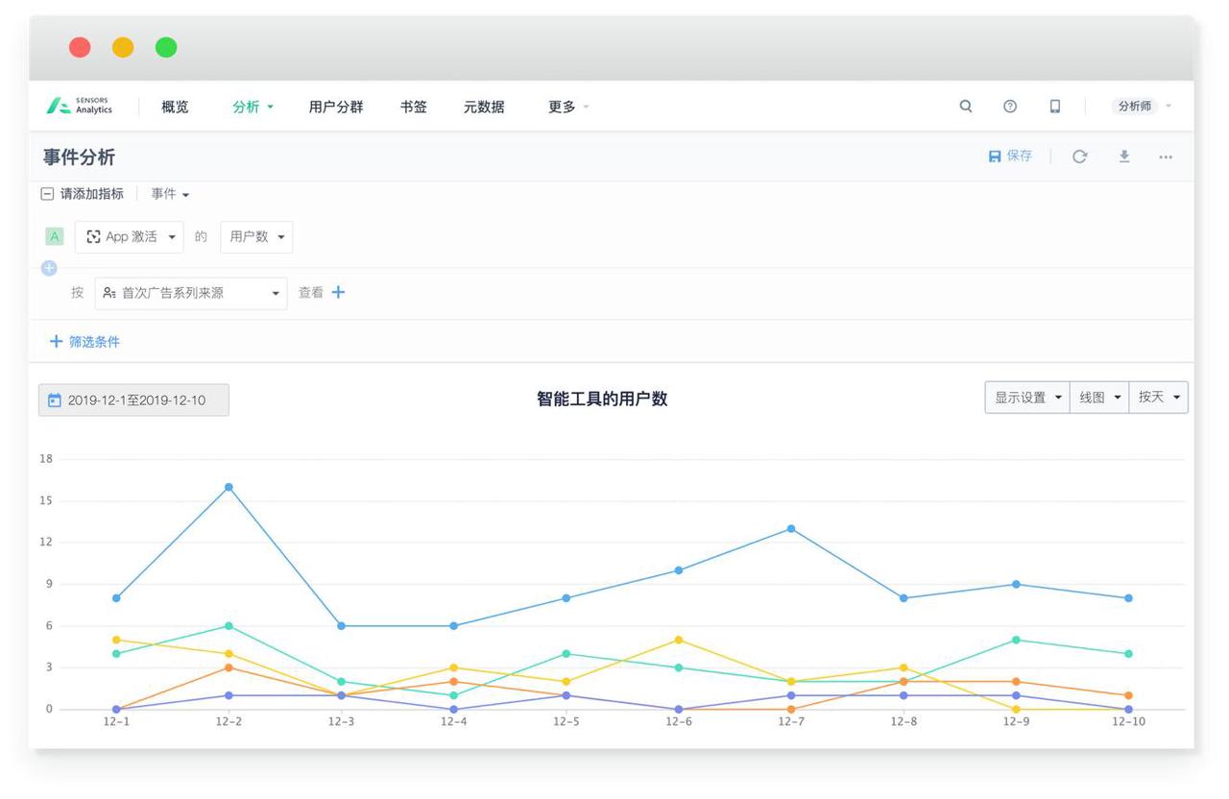Click the Sensors Analytics logo
Viewport: 1229px width, 799px height.
pos(80,106)
